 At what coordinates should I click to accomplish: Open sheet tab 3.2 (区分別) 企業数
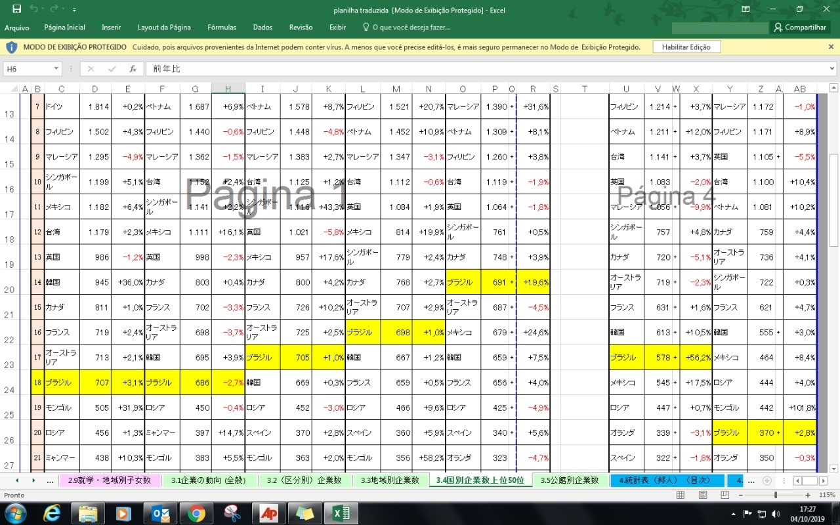304,480
